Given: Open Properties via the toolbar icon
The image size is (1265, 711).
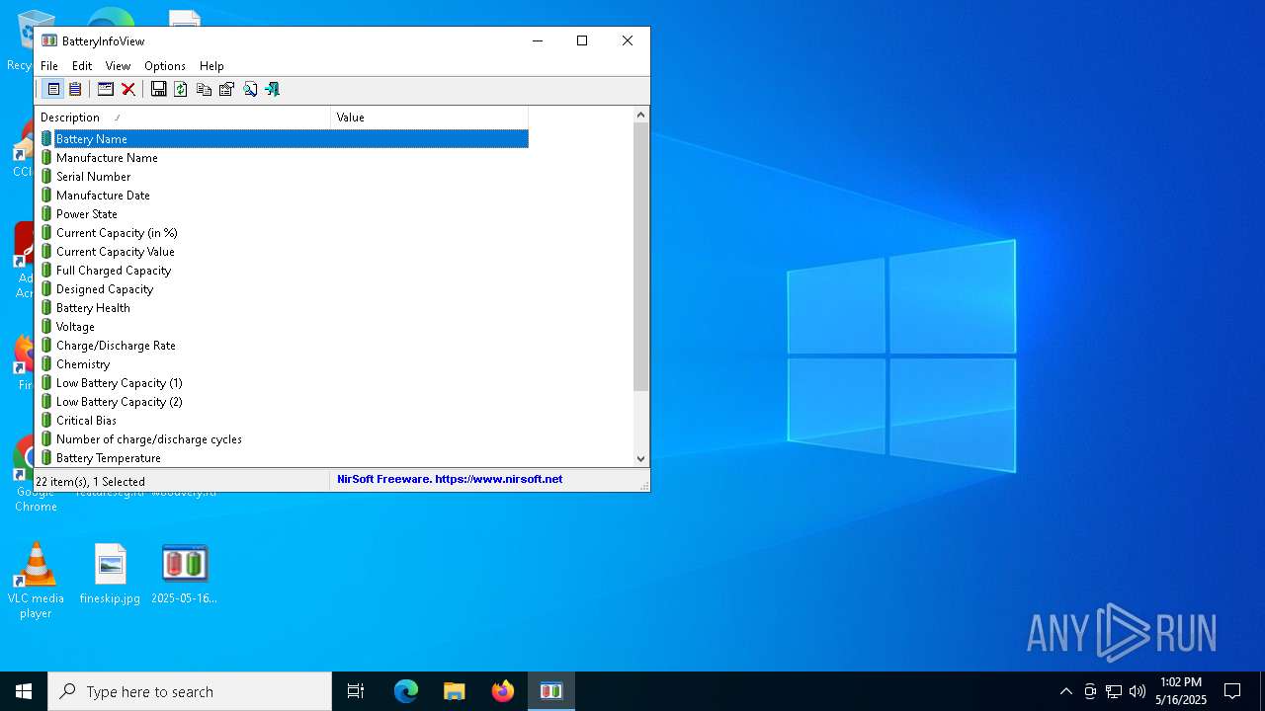Looking at the screenshot, I should tap(226, 89).
